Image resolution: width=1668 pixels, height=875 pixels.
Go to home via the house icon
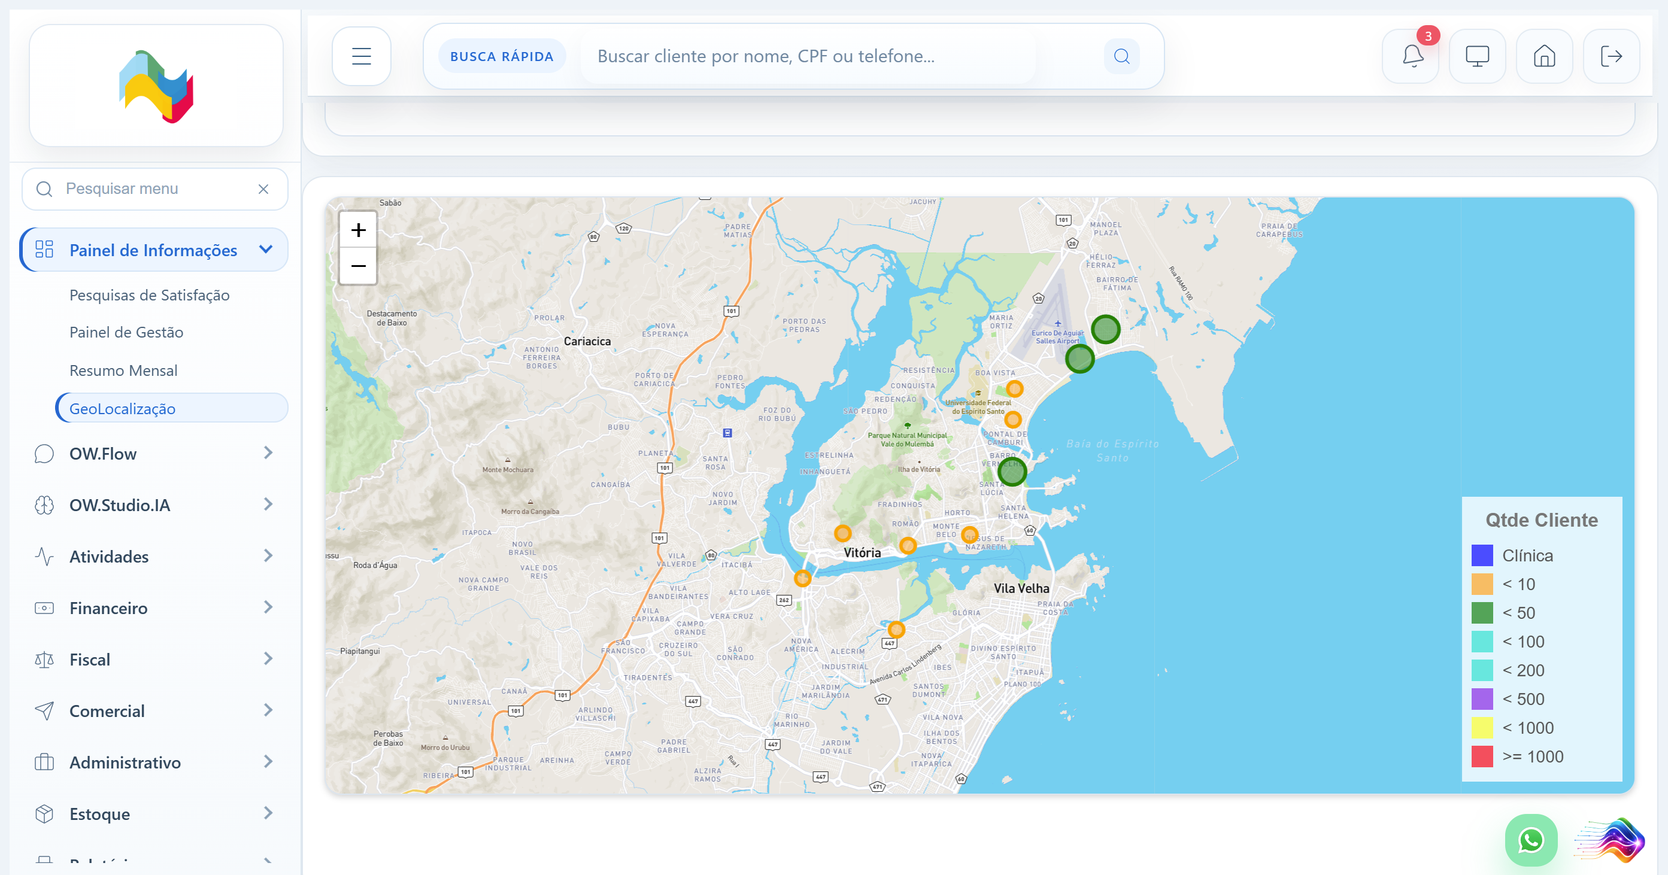click(x=1544, y=56)
